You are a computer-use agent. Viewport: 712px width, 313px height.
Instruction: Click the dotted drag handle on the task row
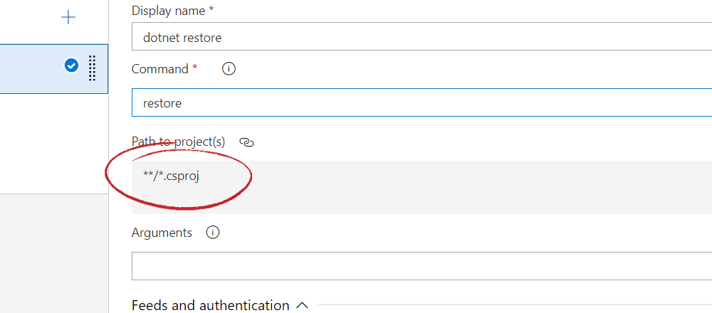pyautogui.click(x=92, y=68)
